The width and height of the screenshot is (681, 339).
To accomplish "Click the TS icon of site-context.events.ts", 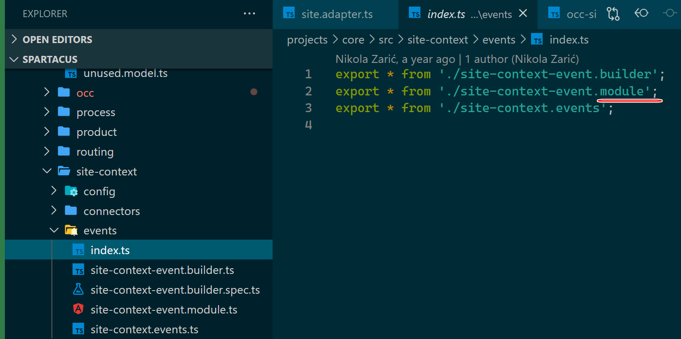I will (79, 329).
